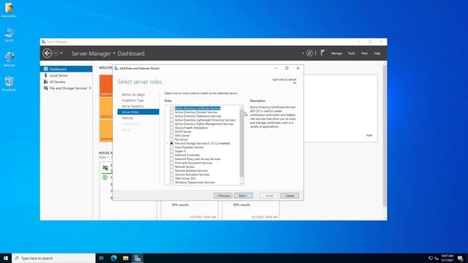Click the Server Manager refresh icon

pos(309,53)
